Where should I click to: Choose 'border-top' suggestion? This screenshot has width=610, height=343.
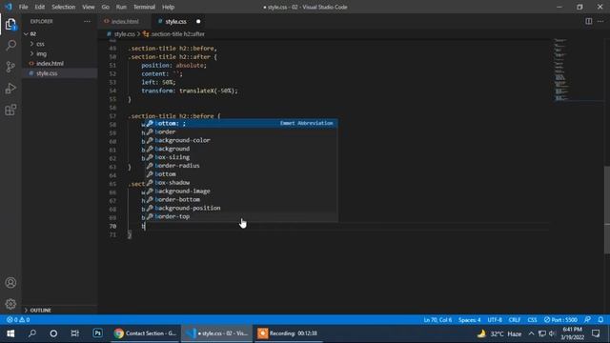click(x=241, y=216)
